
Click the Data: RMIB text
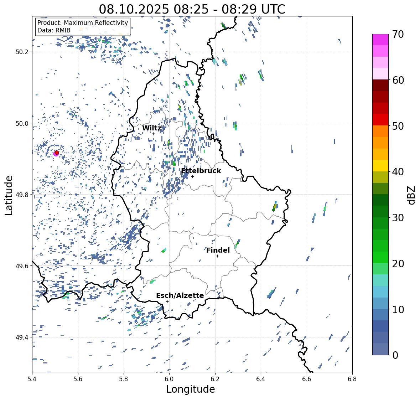click(x=54, y=30)
